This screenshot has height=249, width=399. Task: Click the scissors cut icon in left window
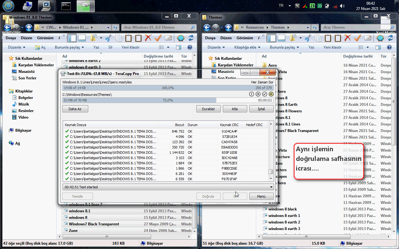pos(108,38)
